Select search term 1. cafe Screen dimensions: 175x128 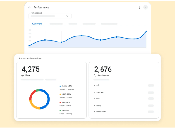[97, 85]
